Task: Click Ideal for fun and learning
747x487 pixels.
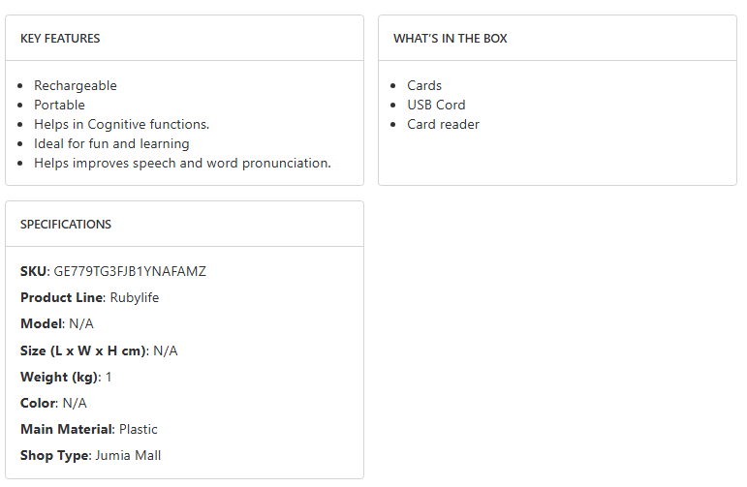Action: pyautogui.click(x=111, y=143)
